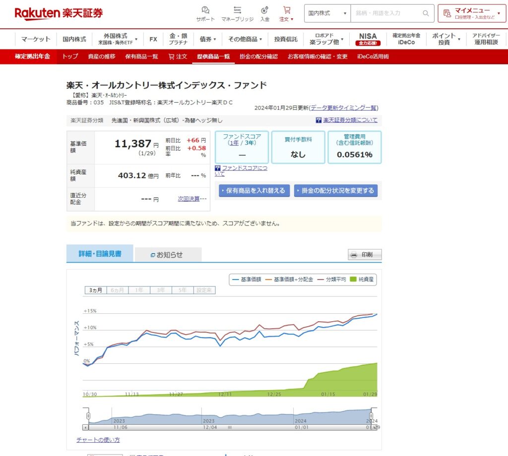Select the 1年 chart period
The height and width of the screenshot is (456, 508).
pyautogui.click(x=139, y=290)
